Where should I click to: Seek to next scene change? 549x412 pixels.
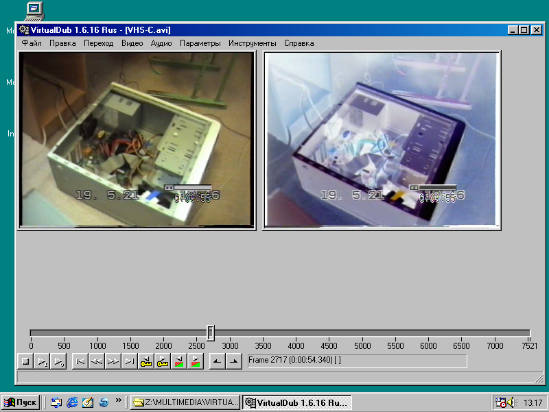click(x=196, y=361)
